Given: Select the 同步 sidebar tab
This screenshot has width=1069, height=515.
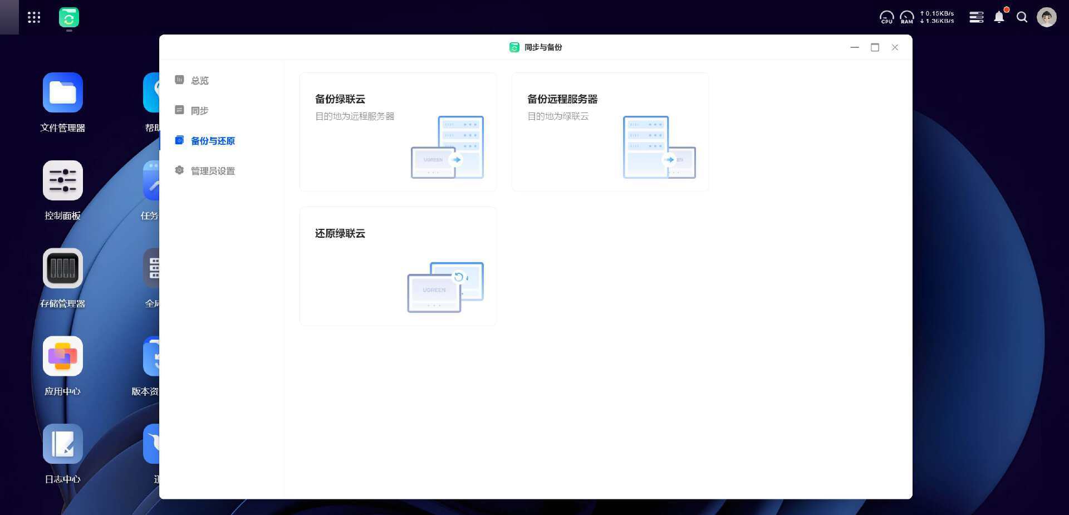Looking at the screenshot, I should tap(221, 110).
